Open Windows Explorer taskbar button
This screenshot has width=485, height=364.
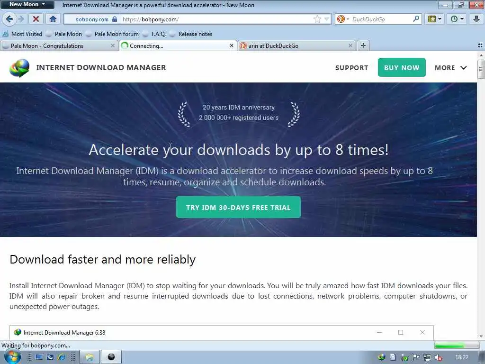tap(90, 357)
